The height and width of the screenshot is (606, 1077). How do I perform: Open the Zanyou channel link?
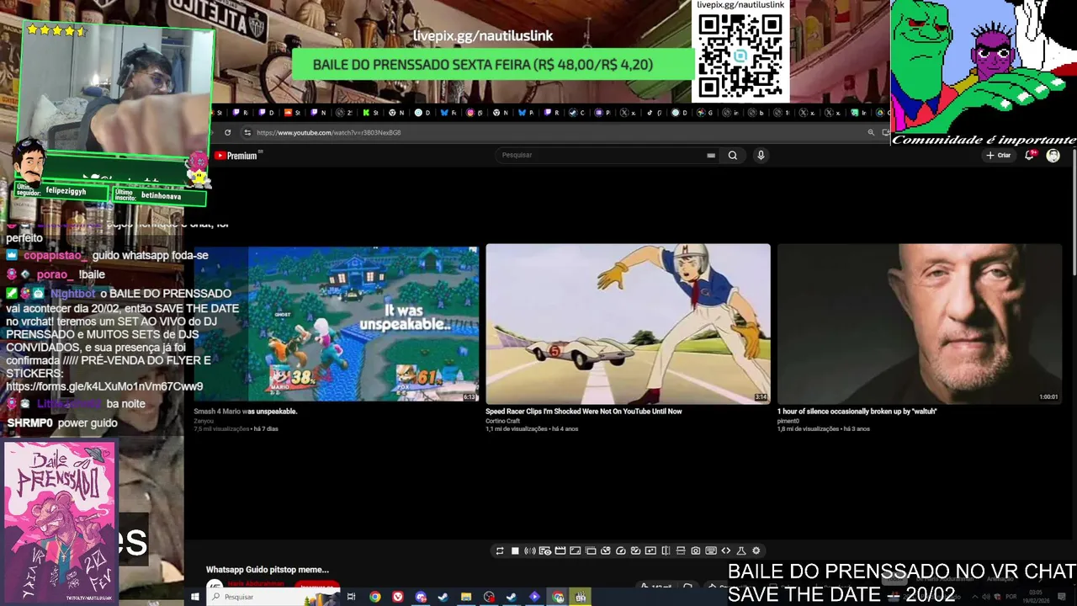(x=204, y=421)
